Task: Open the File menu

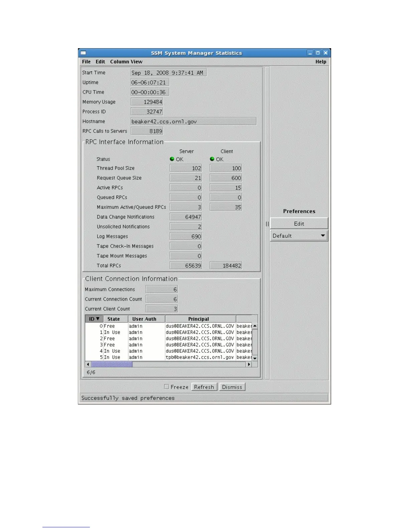Action: tap(86, 62)
